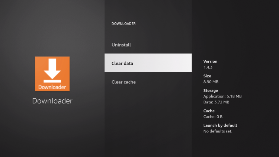Click Cache: 0 B value

click(213, 117)
